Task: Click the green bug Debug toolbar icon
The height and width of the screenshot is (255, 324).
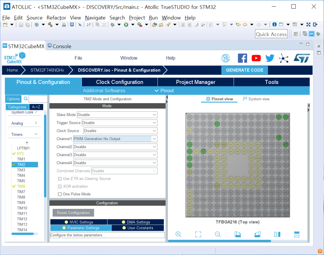Action: click(112, 25)
